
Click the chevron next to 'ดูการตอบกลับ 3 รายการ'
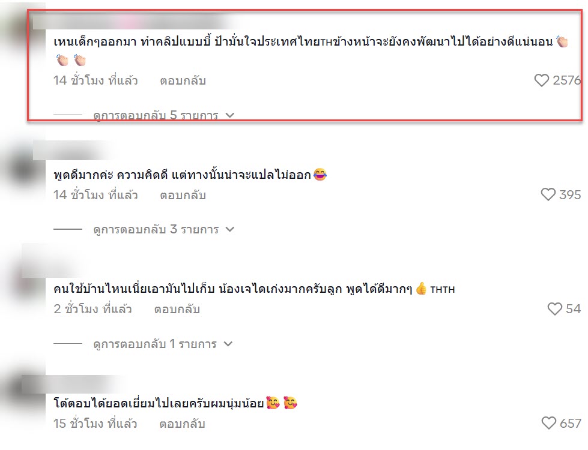click(230, 229)
